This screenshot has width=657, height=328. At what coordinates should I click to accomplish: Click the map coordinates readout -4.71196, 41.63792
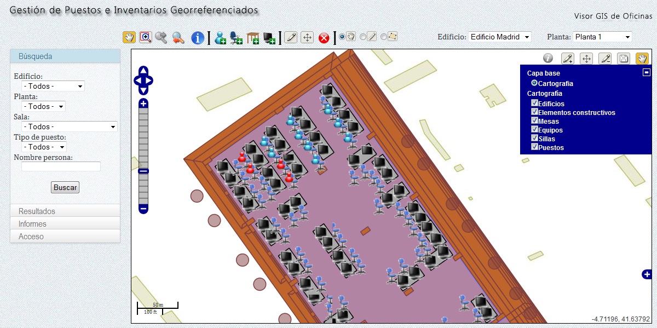tap(620, 319)
